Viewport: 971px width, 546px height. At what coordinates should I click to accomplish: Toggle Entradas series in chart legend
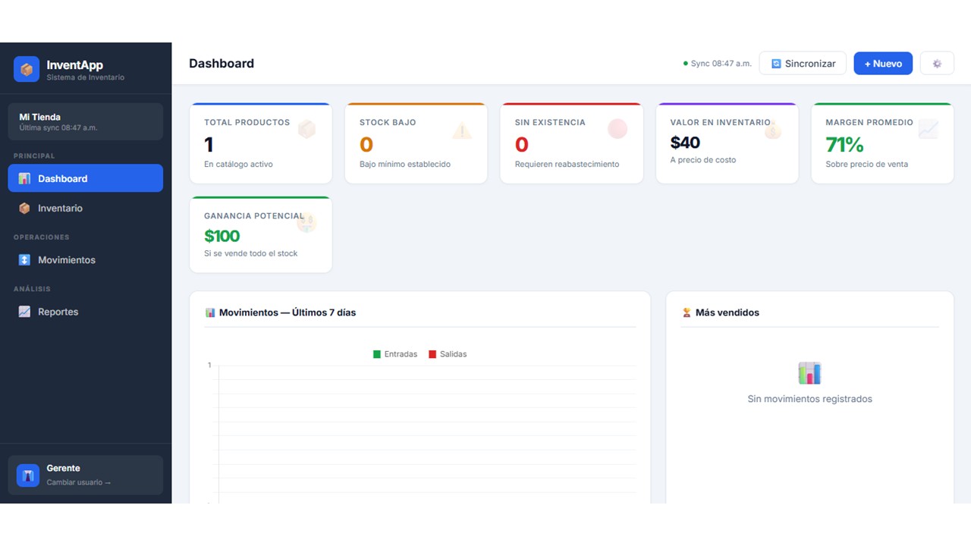(395, 354)
